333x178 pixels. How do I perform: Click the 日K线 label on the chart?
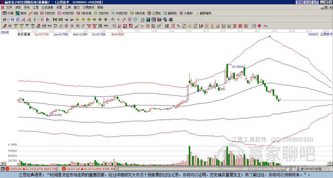(x=5, y=32)
